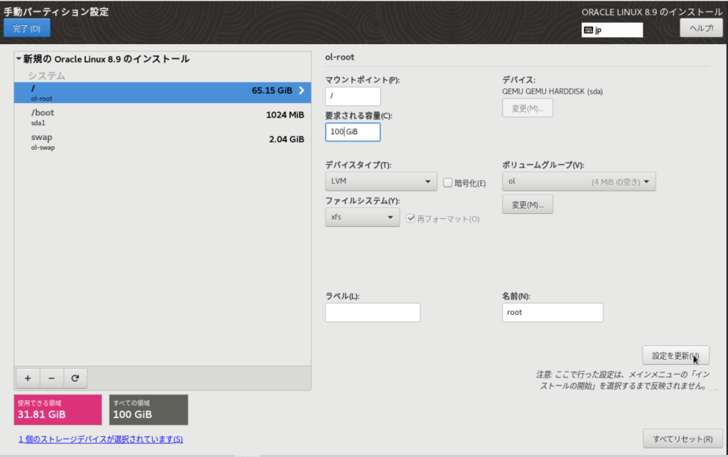Click the reload storage configuration icon

pos(75,377)
